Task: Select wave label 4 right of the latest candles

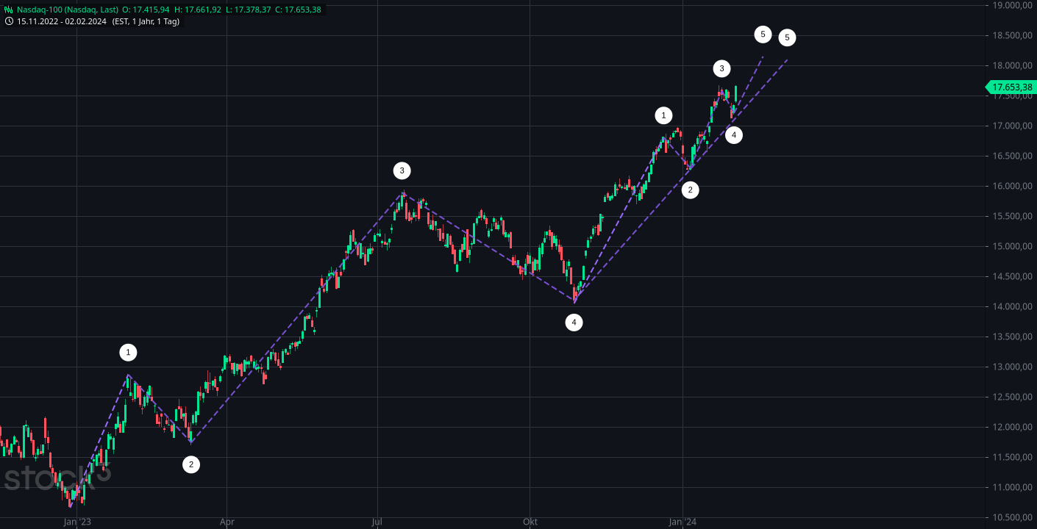Action: pos(733,134)
